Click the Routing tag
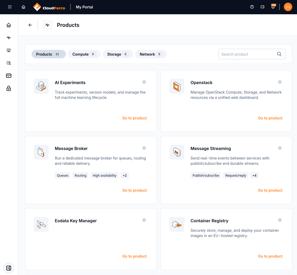This screenshot has height=275, width=297. coord(80,176)
